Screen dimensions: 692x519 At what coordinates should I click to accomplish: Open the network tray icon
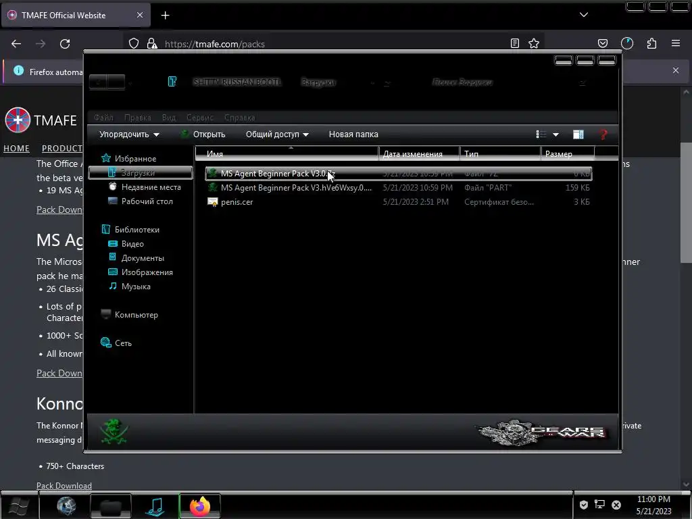pyautogui.click(x=600, y=504)
